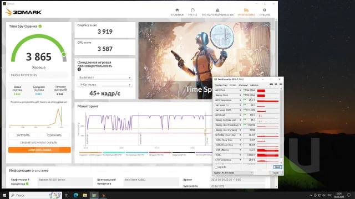
Task: Click the Radeon RX 570 Series field under score
Action: 39,75
